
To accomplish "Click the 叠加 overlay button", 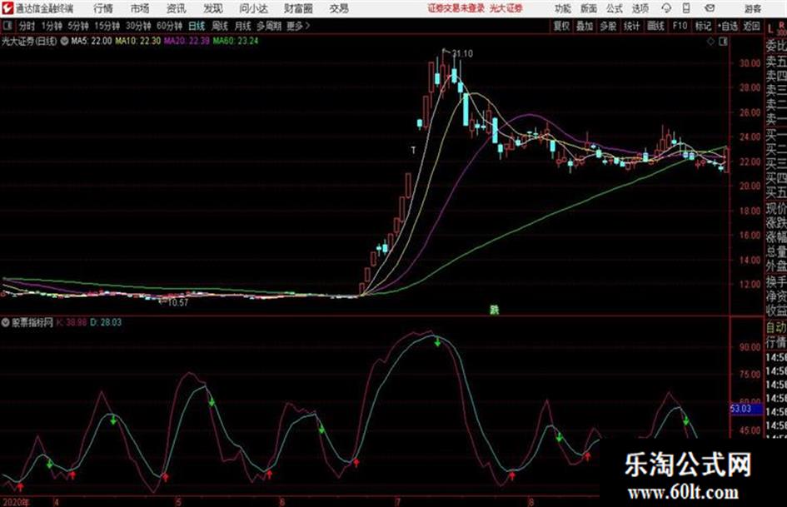I will tap(585, 26).
